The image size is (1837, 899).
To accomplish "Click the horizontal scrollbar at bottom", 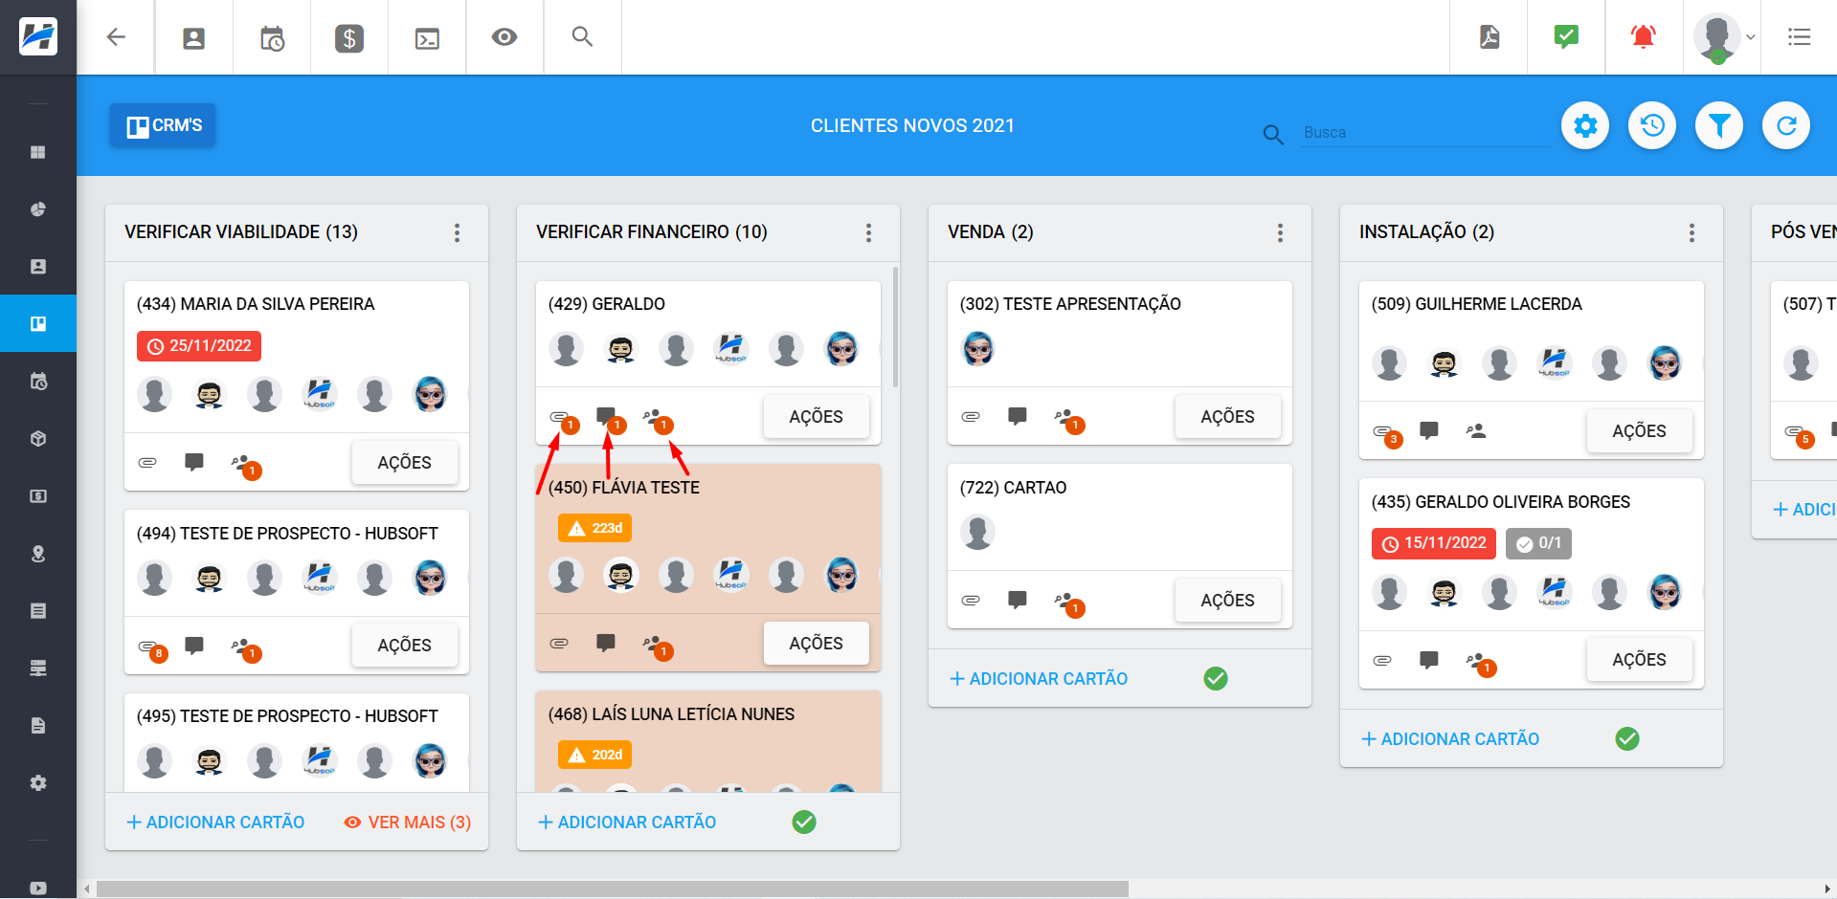I will (x=613, y=889).
